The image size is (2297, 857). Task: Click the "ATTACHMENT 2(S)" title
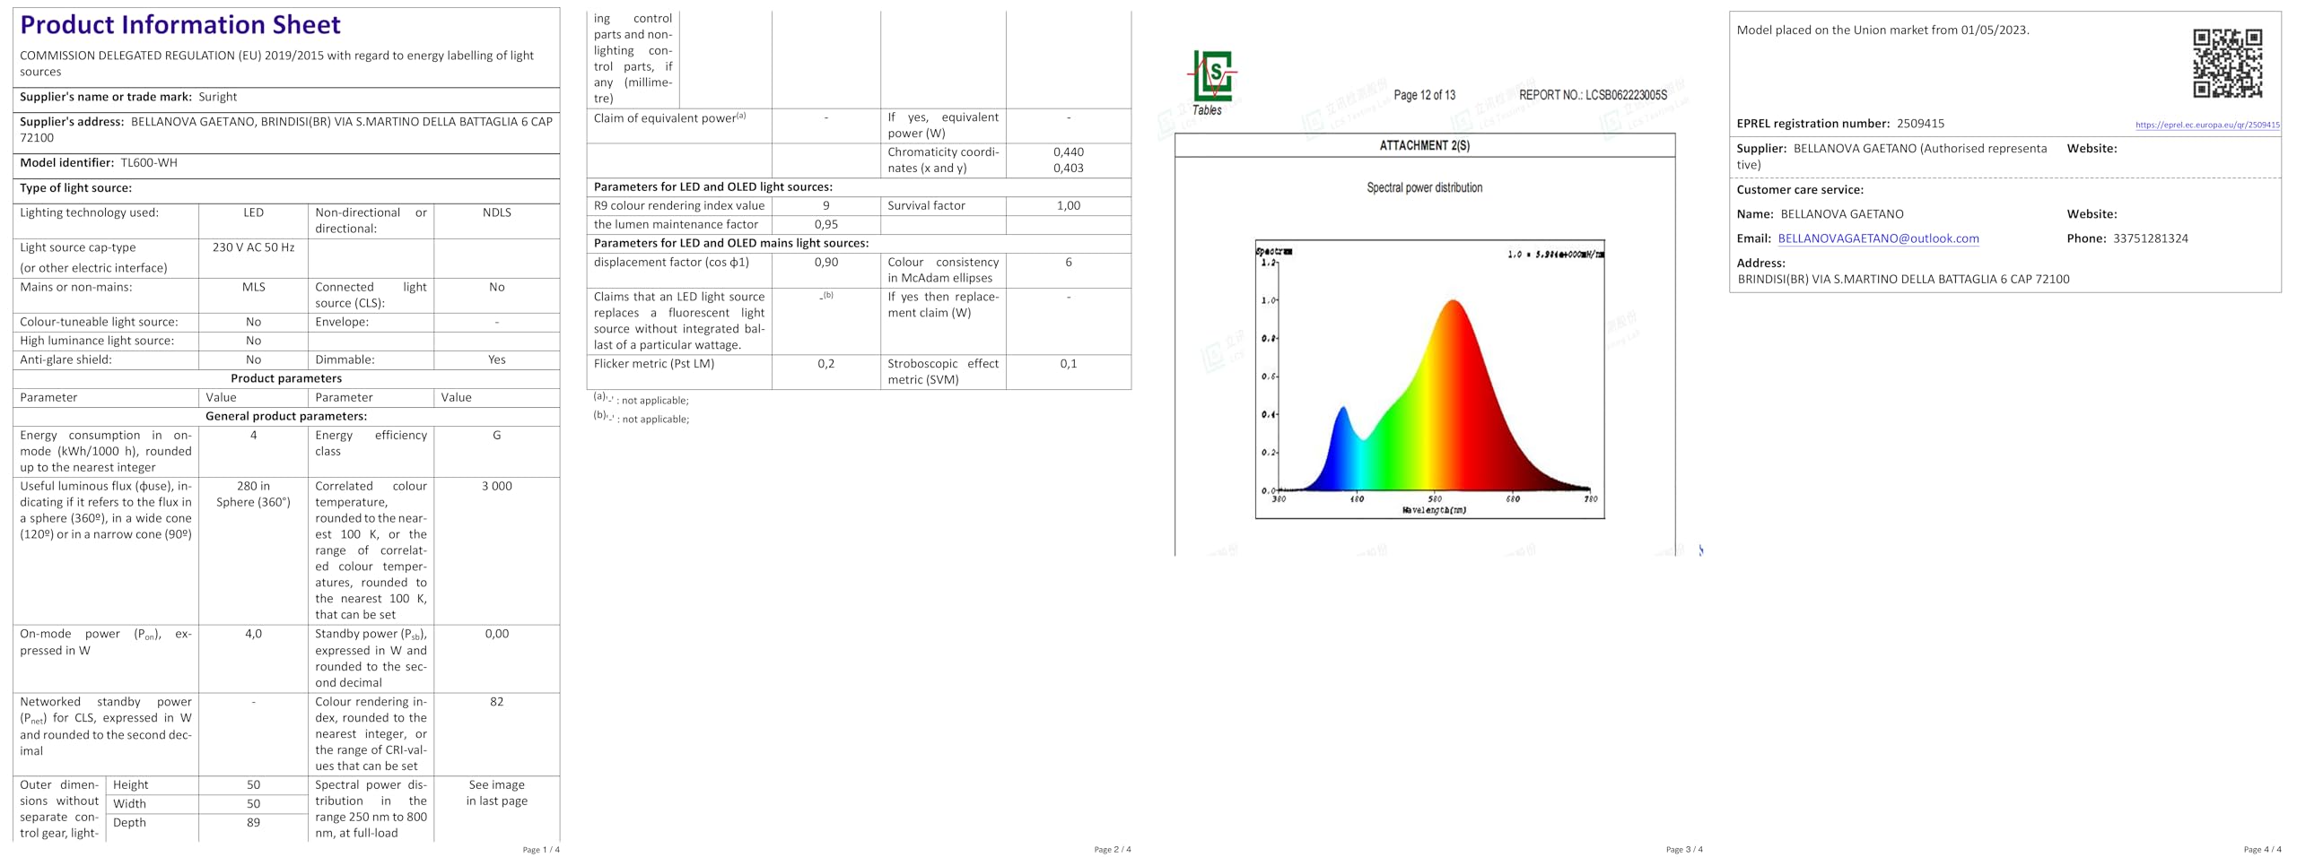(1425, 145)
